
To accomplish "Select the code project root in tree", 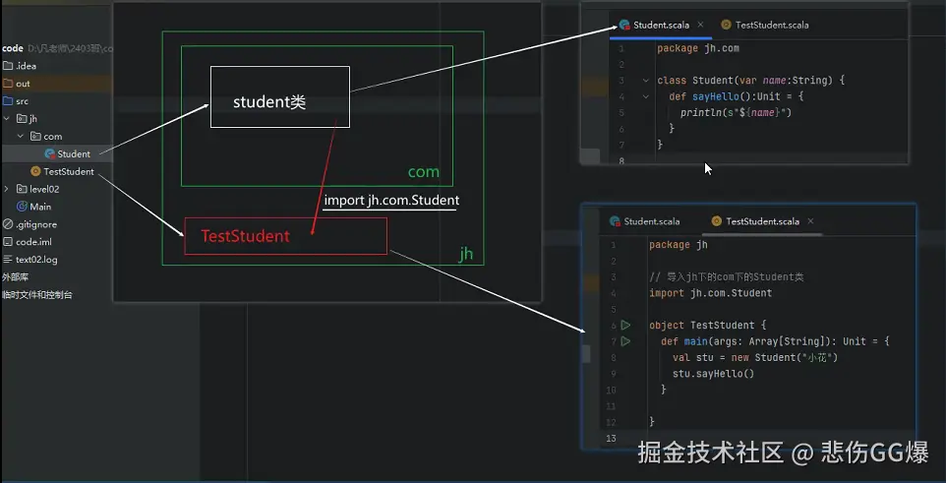I will (13, 48).
